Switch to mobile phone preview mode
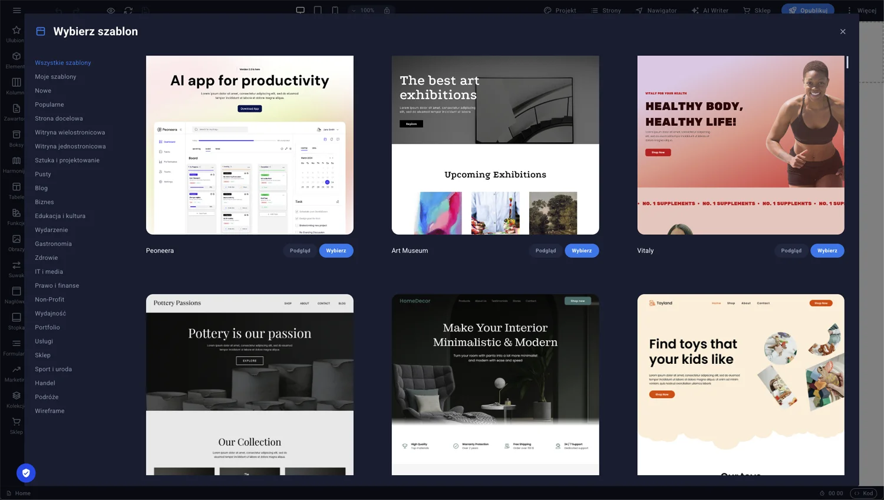Viewport: 884px width, 500px height. 334,10
